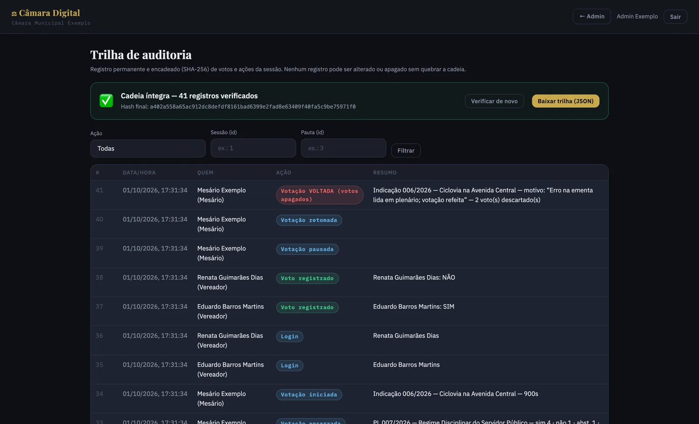Apply filters with Filtrar button
699x424 pixels.
[x=406, y=150]
